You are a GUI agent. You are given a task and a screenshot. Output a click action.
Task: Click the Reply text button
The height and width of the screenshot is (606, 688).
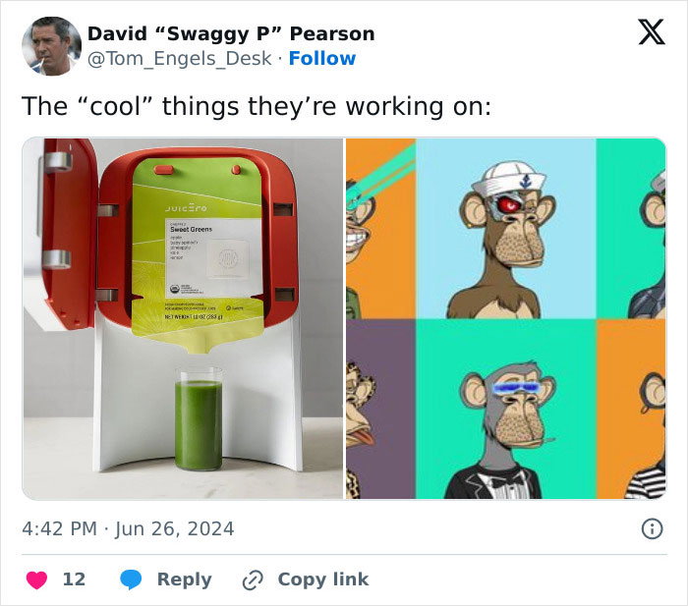tap(185, 579)
